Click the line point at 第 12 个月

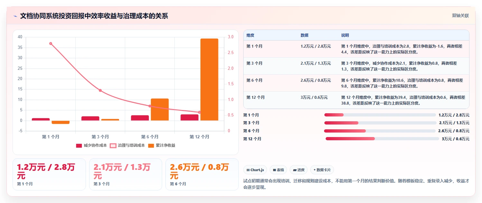click(x=199, y=112)
